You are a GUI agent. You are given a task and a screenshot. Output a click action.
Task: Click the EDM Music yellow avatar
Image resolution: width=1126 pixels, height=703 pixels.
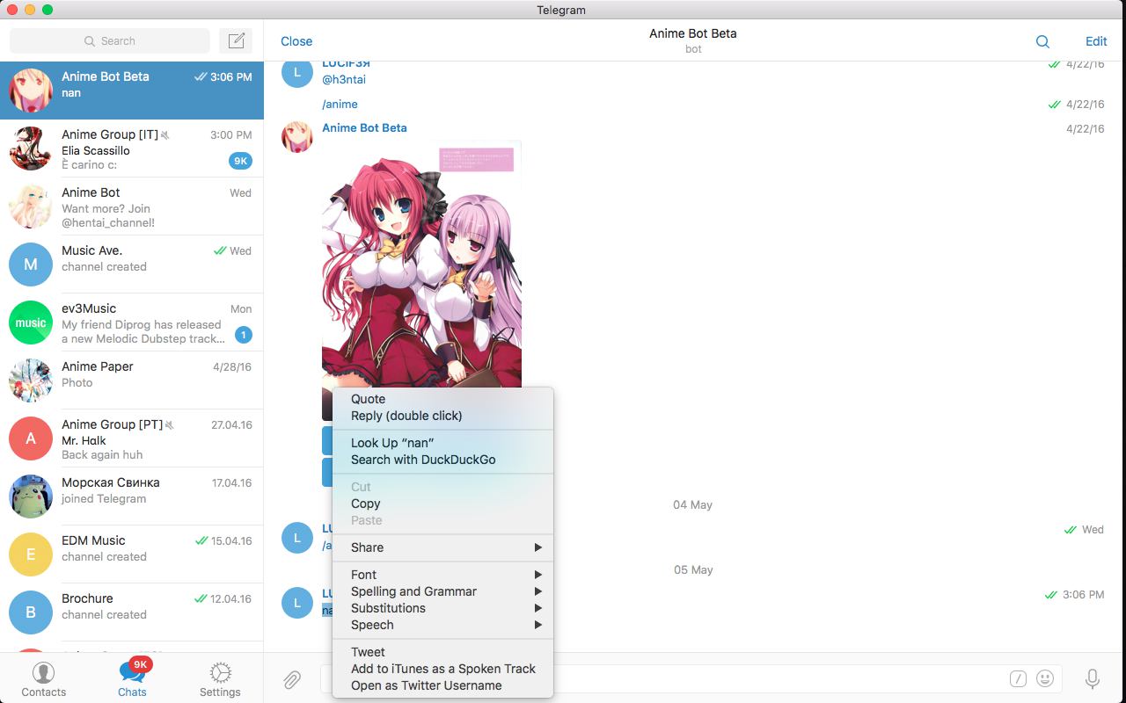coord(31,554)
